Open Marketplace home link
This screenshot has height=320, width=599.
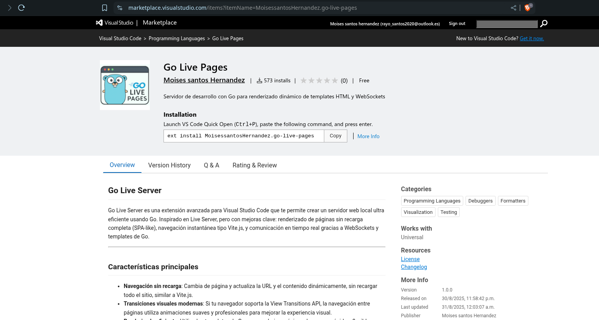(160, 23)
